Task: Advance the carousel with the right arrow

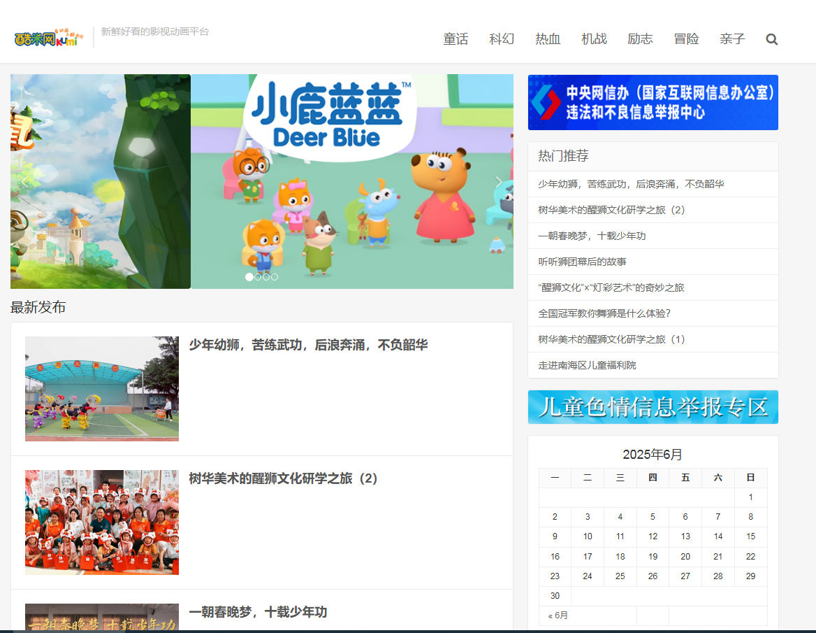Action: point(498,182)
